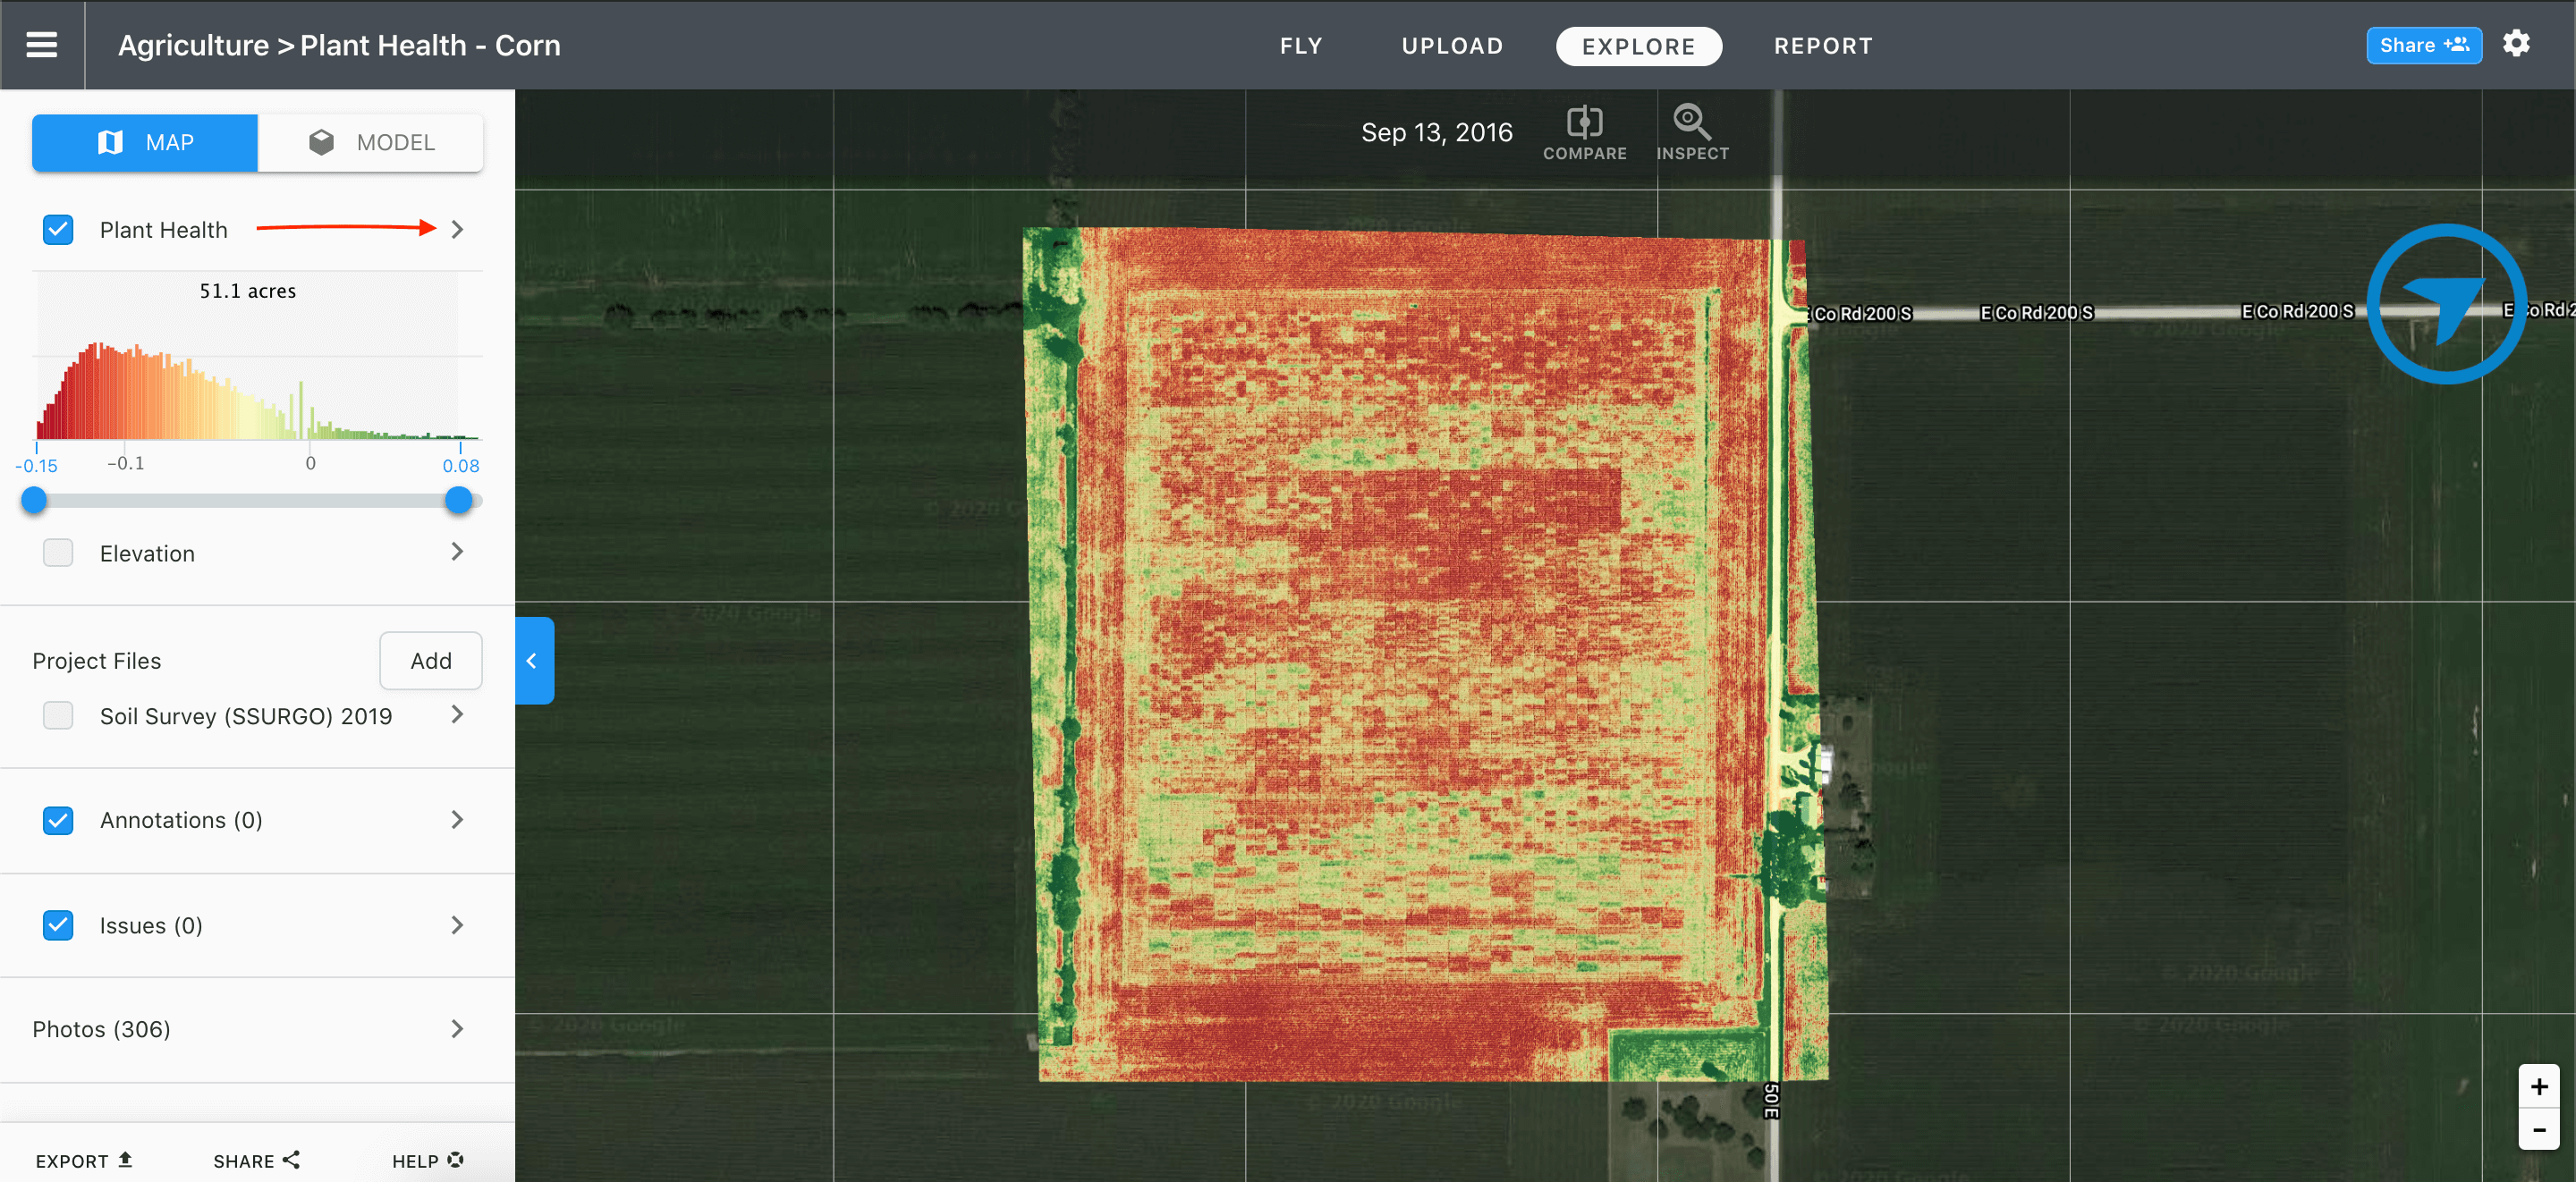Click the Agriculture breadcrumb
Screen dimensions: 2576x1182
click(193, 45)
